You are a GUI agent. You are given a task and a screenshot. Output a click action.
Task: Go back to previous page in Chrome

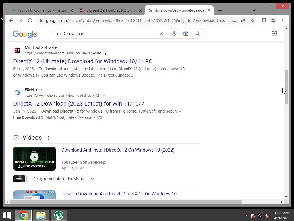pos(11,20)
